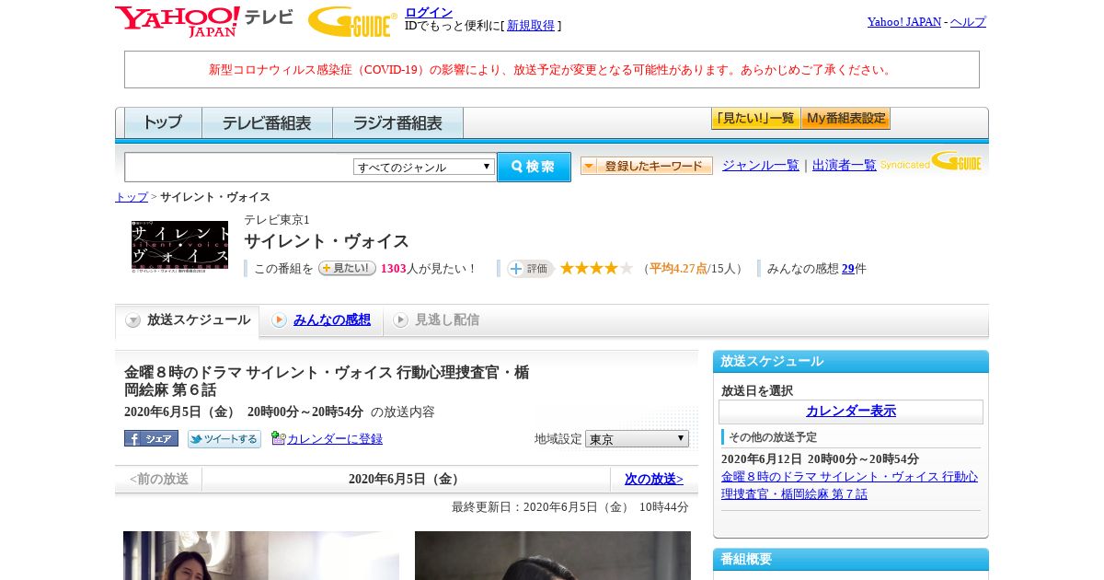Open the 登録したキーワード dropdown
Viewport: 1104px width, 580px height.
tap(647, 166)
